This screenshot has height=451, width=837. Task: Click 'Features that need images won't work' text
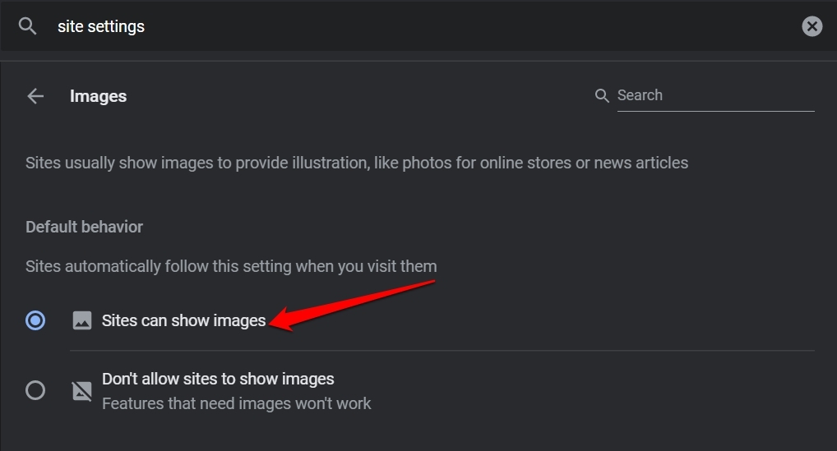click(236, 403)
